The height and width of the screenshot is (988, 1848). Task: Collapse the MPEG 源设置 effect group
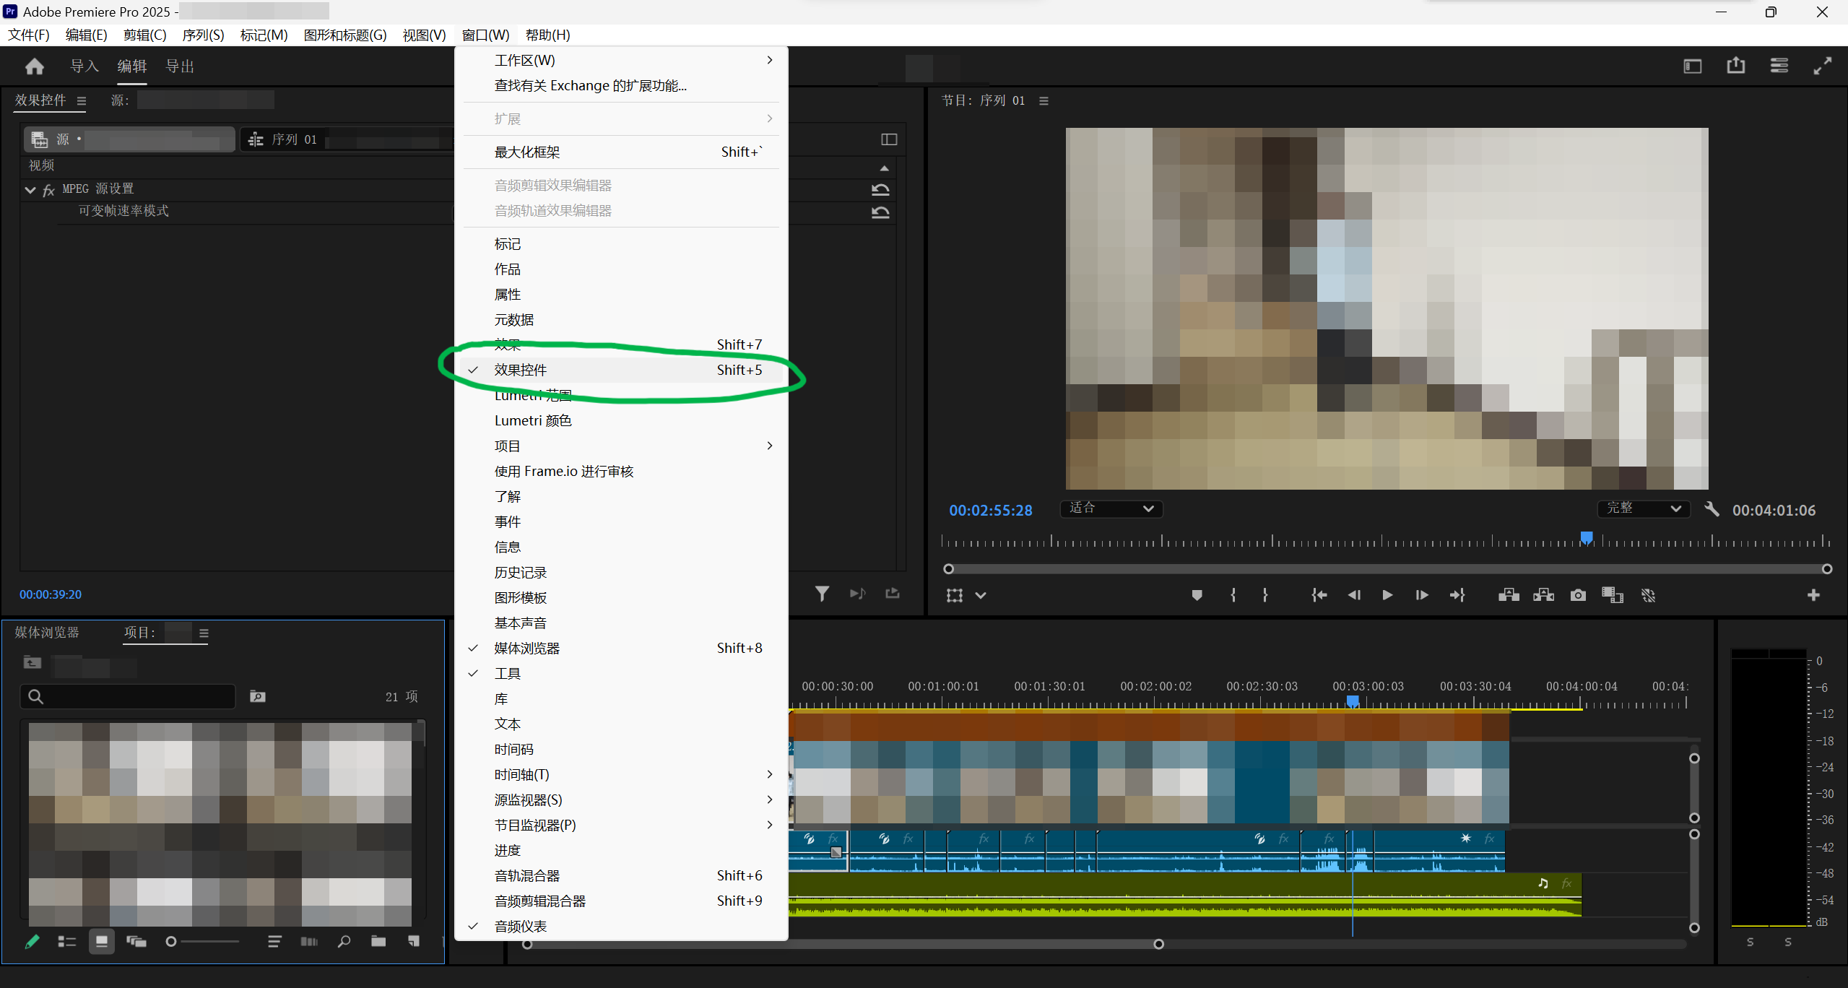(30, 190)
